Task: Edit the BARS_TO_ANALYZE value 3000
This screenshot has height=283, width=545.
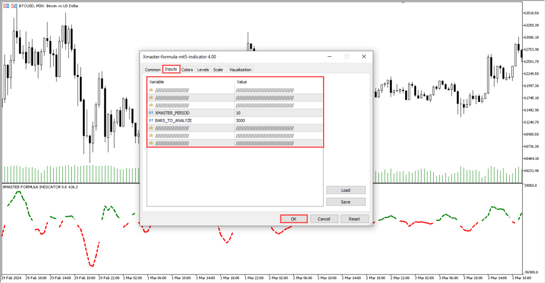Action: click(279, 121)
